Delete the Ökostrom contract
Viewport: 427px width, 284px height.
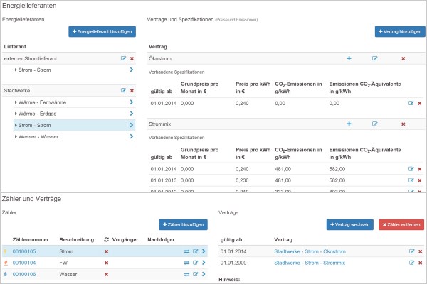pyautogui.click(x=403, y=58)
